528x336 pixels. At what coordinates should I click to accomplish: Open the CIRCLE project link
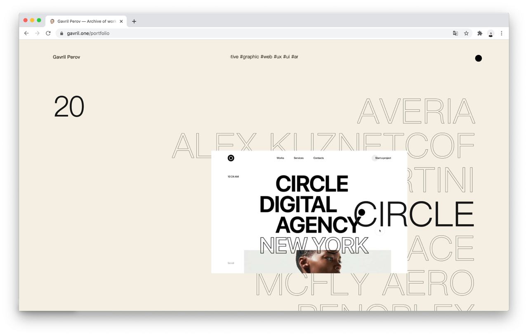(x=414, y=214)
